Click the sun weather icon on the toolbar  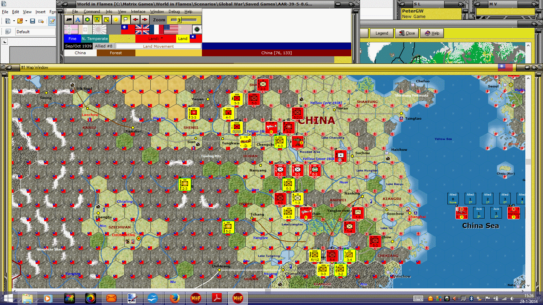pyautogui.click(x=116, y=20)
